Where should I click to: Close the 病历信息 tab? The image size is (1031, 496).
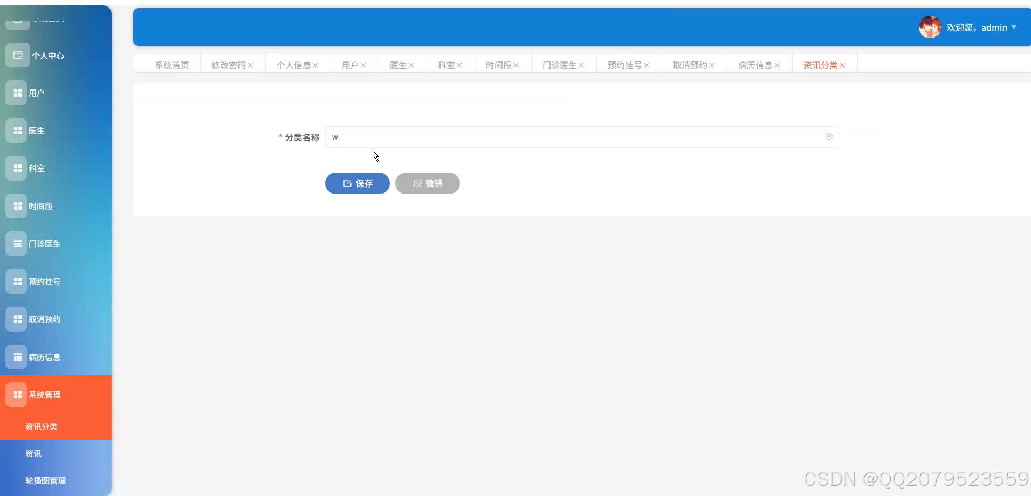click(x=777, y=65)
